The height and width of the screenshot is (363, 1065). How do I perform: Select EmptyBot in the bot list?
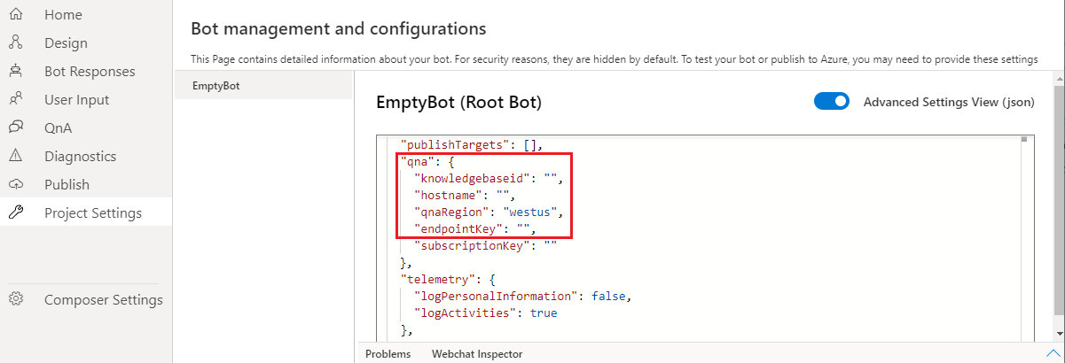tap(263, 86)
